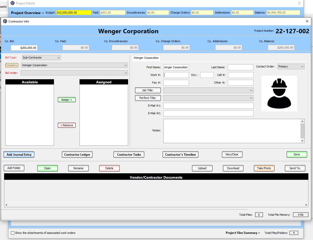The width and height of the screenshot is (313, 240).
Task: Click the contractor hard hat photo placeholder
Action: [279, 94]
